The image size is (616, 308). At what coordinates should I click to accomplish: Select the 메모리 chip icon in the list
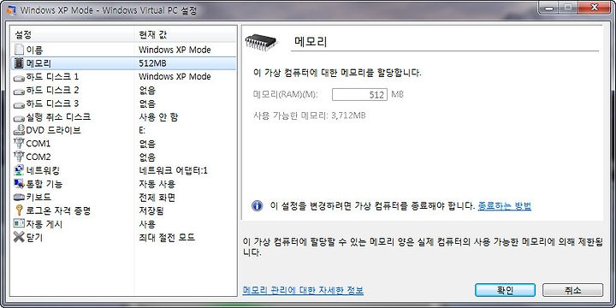19,63
